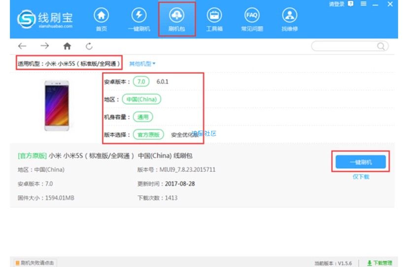Close the 线刷宝 window
This screenshot has width=408, height=267.
390,4
